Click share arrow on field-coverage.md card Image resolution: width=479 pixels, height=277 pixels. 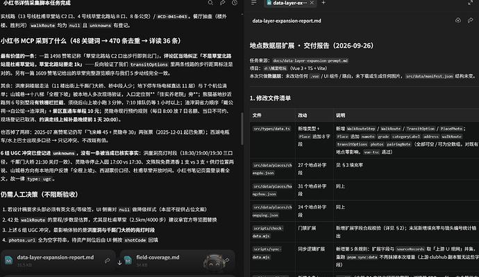227,260
